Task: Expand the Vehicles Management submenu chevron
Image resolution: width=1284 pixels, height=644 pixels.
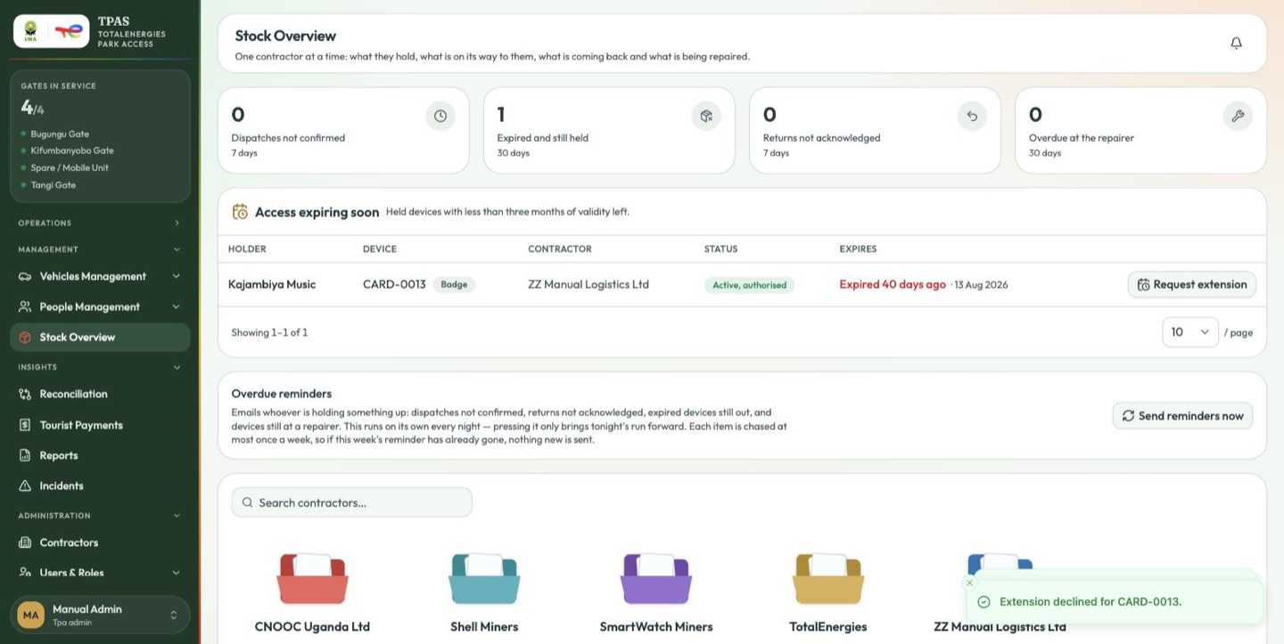Action: pyautogui.click(x=177, y=276)
